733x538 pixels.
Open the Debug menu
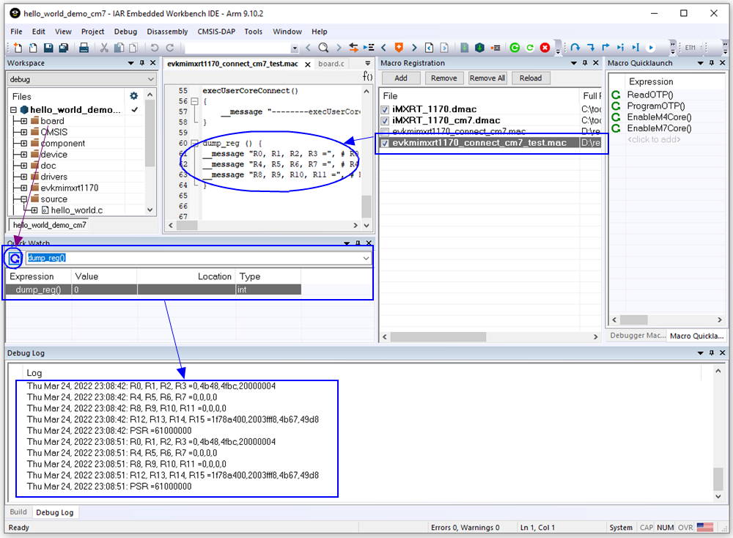[x=125, y=32]
